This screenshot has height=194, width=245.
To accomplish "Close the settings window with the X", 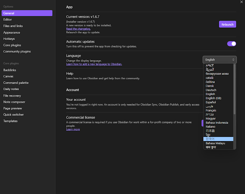I will coord(241,3).
